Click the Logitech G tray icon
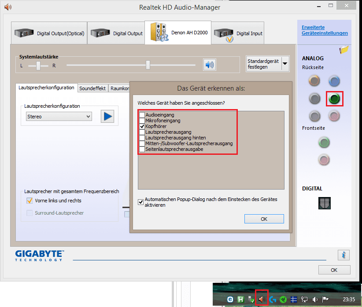Image resolution: width=362 pixels, height=307 pixels. pos(273,300)
